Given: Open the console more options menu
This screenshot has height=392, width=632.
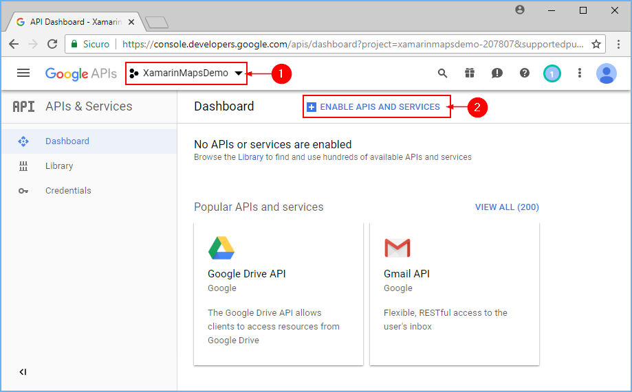Looking at the screenshot, I should point(580,73).
